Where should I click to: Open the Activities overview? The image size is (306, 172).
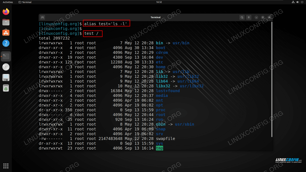(8, 2)
